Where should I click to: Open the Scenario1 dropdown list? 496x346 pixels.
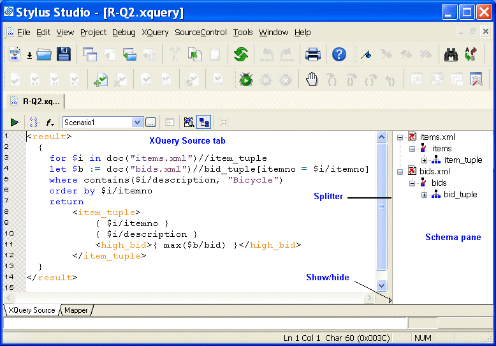point(137,122)
